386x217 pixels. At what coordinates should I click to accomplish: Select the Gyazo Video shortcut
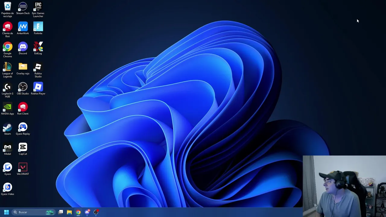tap(8, 189)
